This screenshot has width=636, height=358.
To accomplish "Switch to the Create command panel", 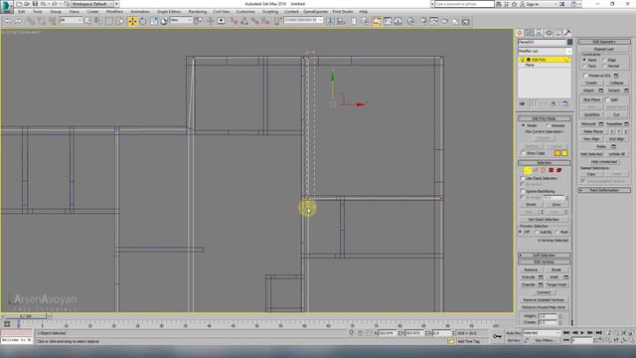I will point(520,33).
